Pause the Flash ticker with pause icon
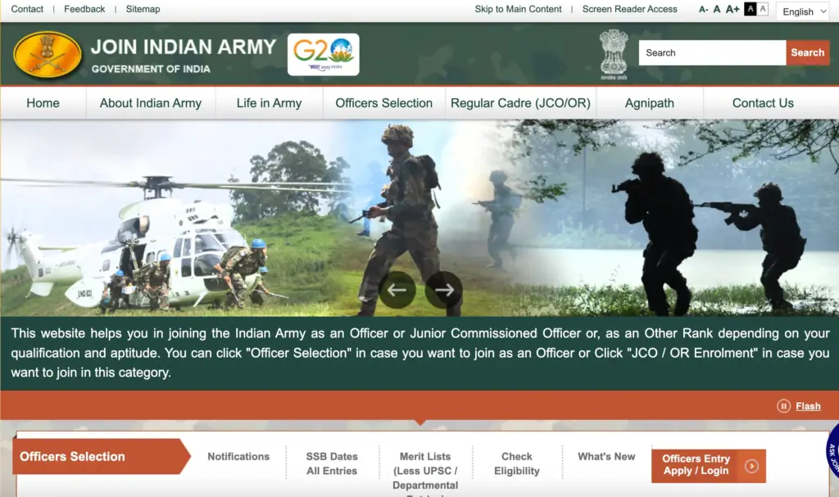 coord(783,406)
